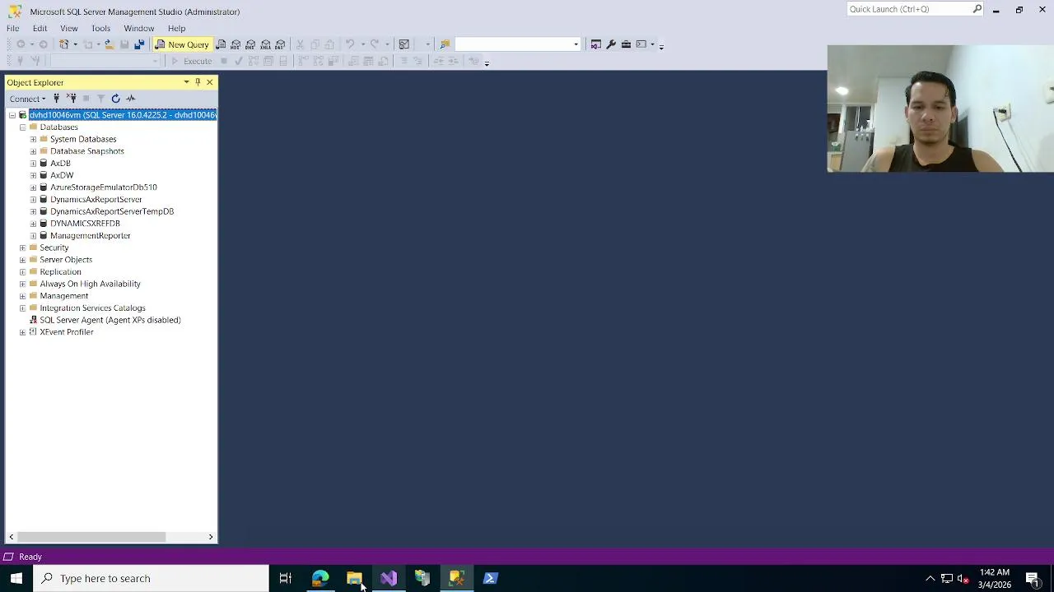Viewport: 1054px width, 592px height.
Task: Open Visual Studio from the taskbar
Action: tap(389, 578)
